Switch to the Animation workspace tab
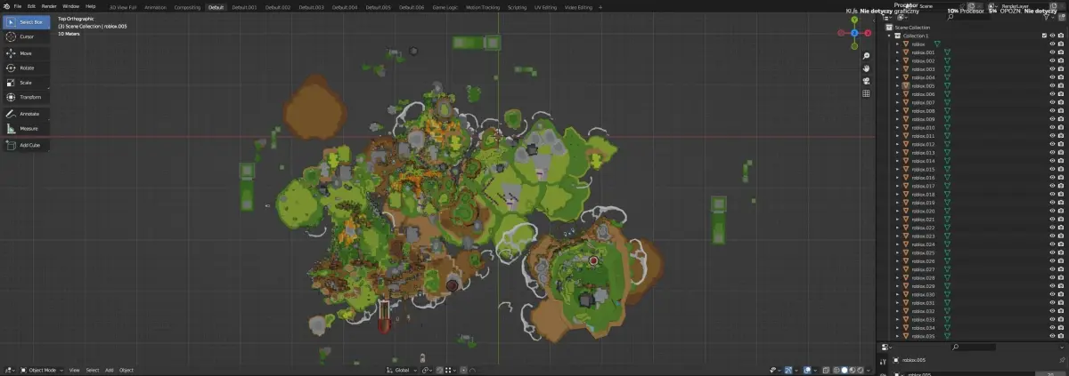The height and width of the screenshot is (376, 1069). [x=155, y=7]
